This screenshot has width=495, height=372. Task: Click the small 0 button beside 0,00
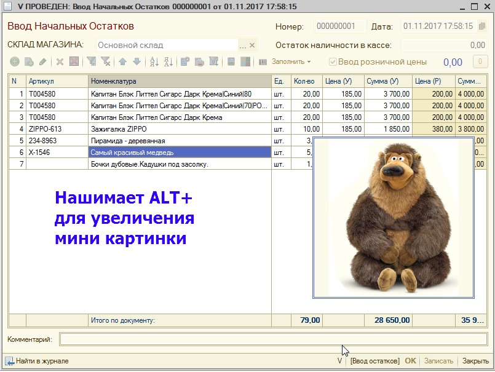[480, 61]
